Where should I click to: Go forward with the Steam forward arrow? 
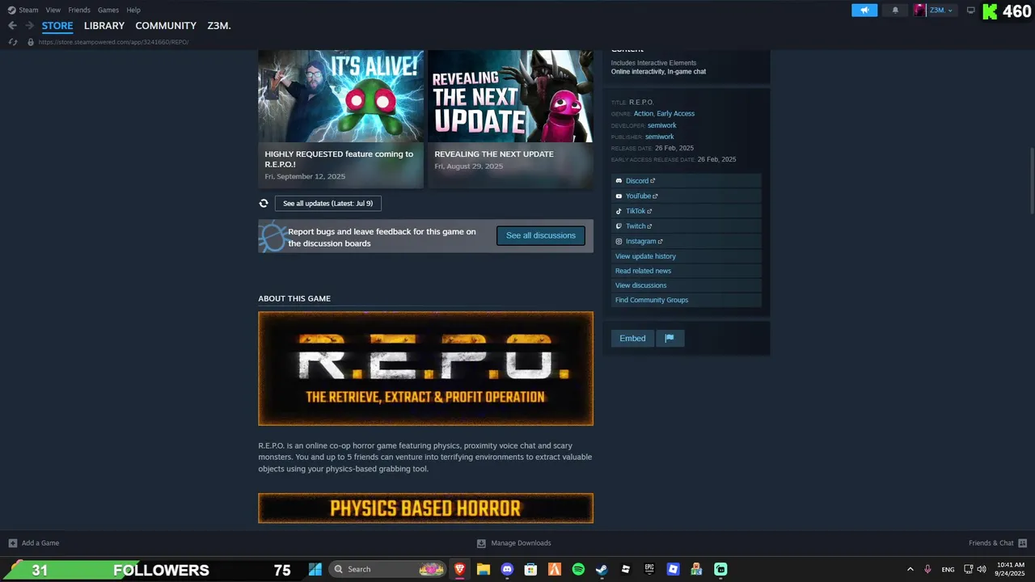29,26
